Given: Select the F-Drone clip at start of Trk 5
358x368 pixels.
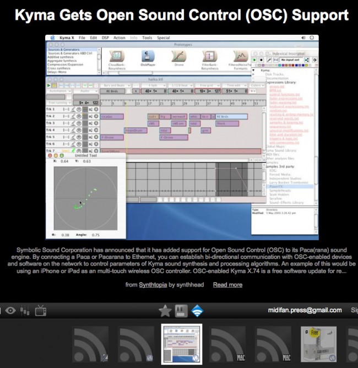Looking at the screenshot, I should pyautogui.click(x=112, y=138).
